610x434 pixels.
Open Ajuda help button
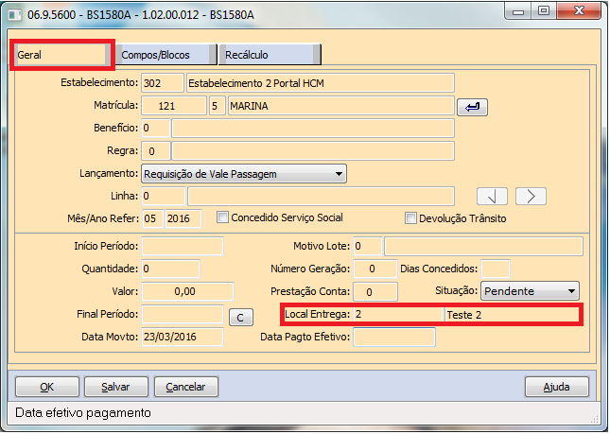point(557,387)
